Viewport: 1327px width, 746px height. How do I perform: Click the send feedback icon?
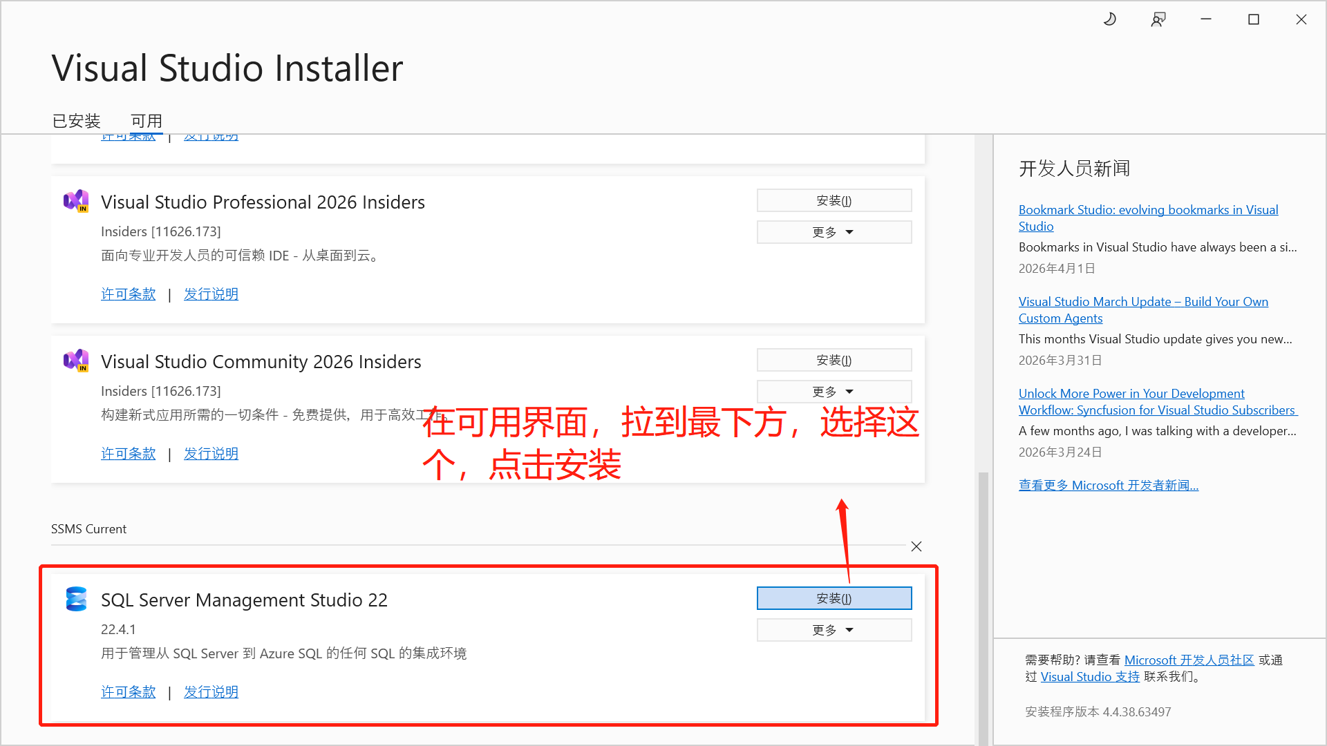point(1158,19)
